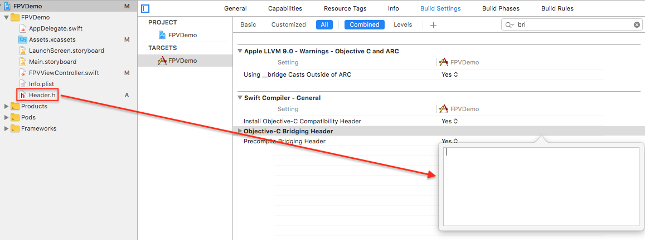Expand the Frameworks folder
The height and width of the screenshot is (240, 645).
pyautogui.click(x=6, y=128)
